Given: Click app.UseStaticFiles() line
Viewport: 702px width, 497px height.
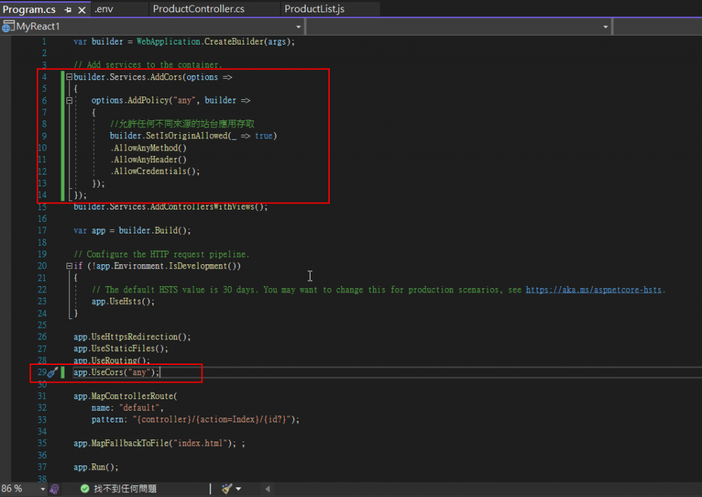Looking at the screenshot, I should 121,348.
